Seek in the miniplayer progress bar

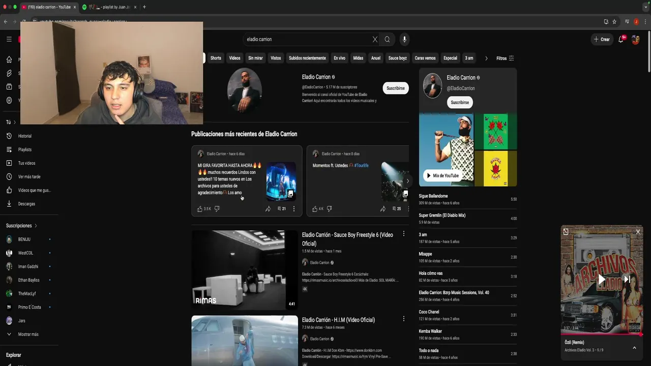pos(602,334)
